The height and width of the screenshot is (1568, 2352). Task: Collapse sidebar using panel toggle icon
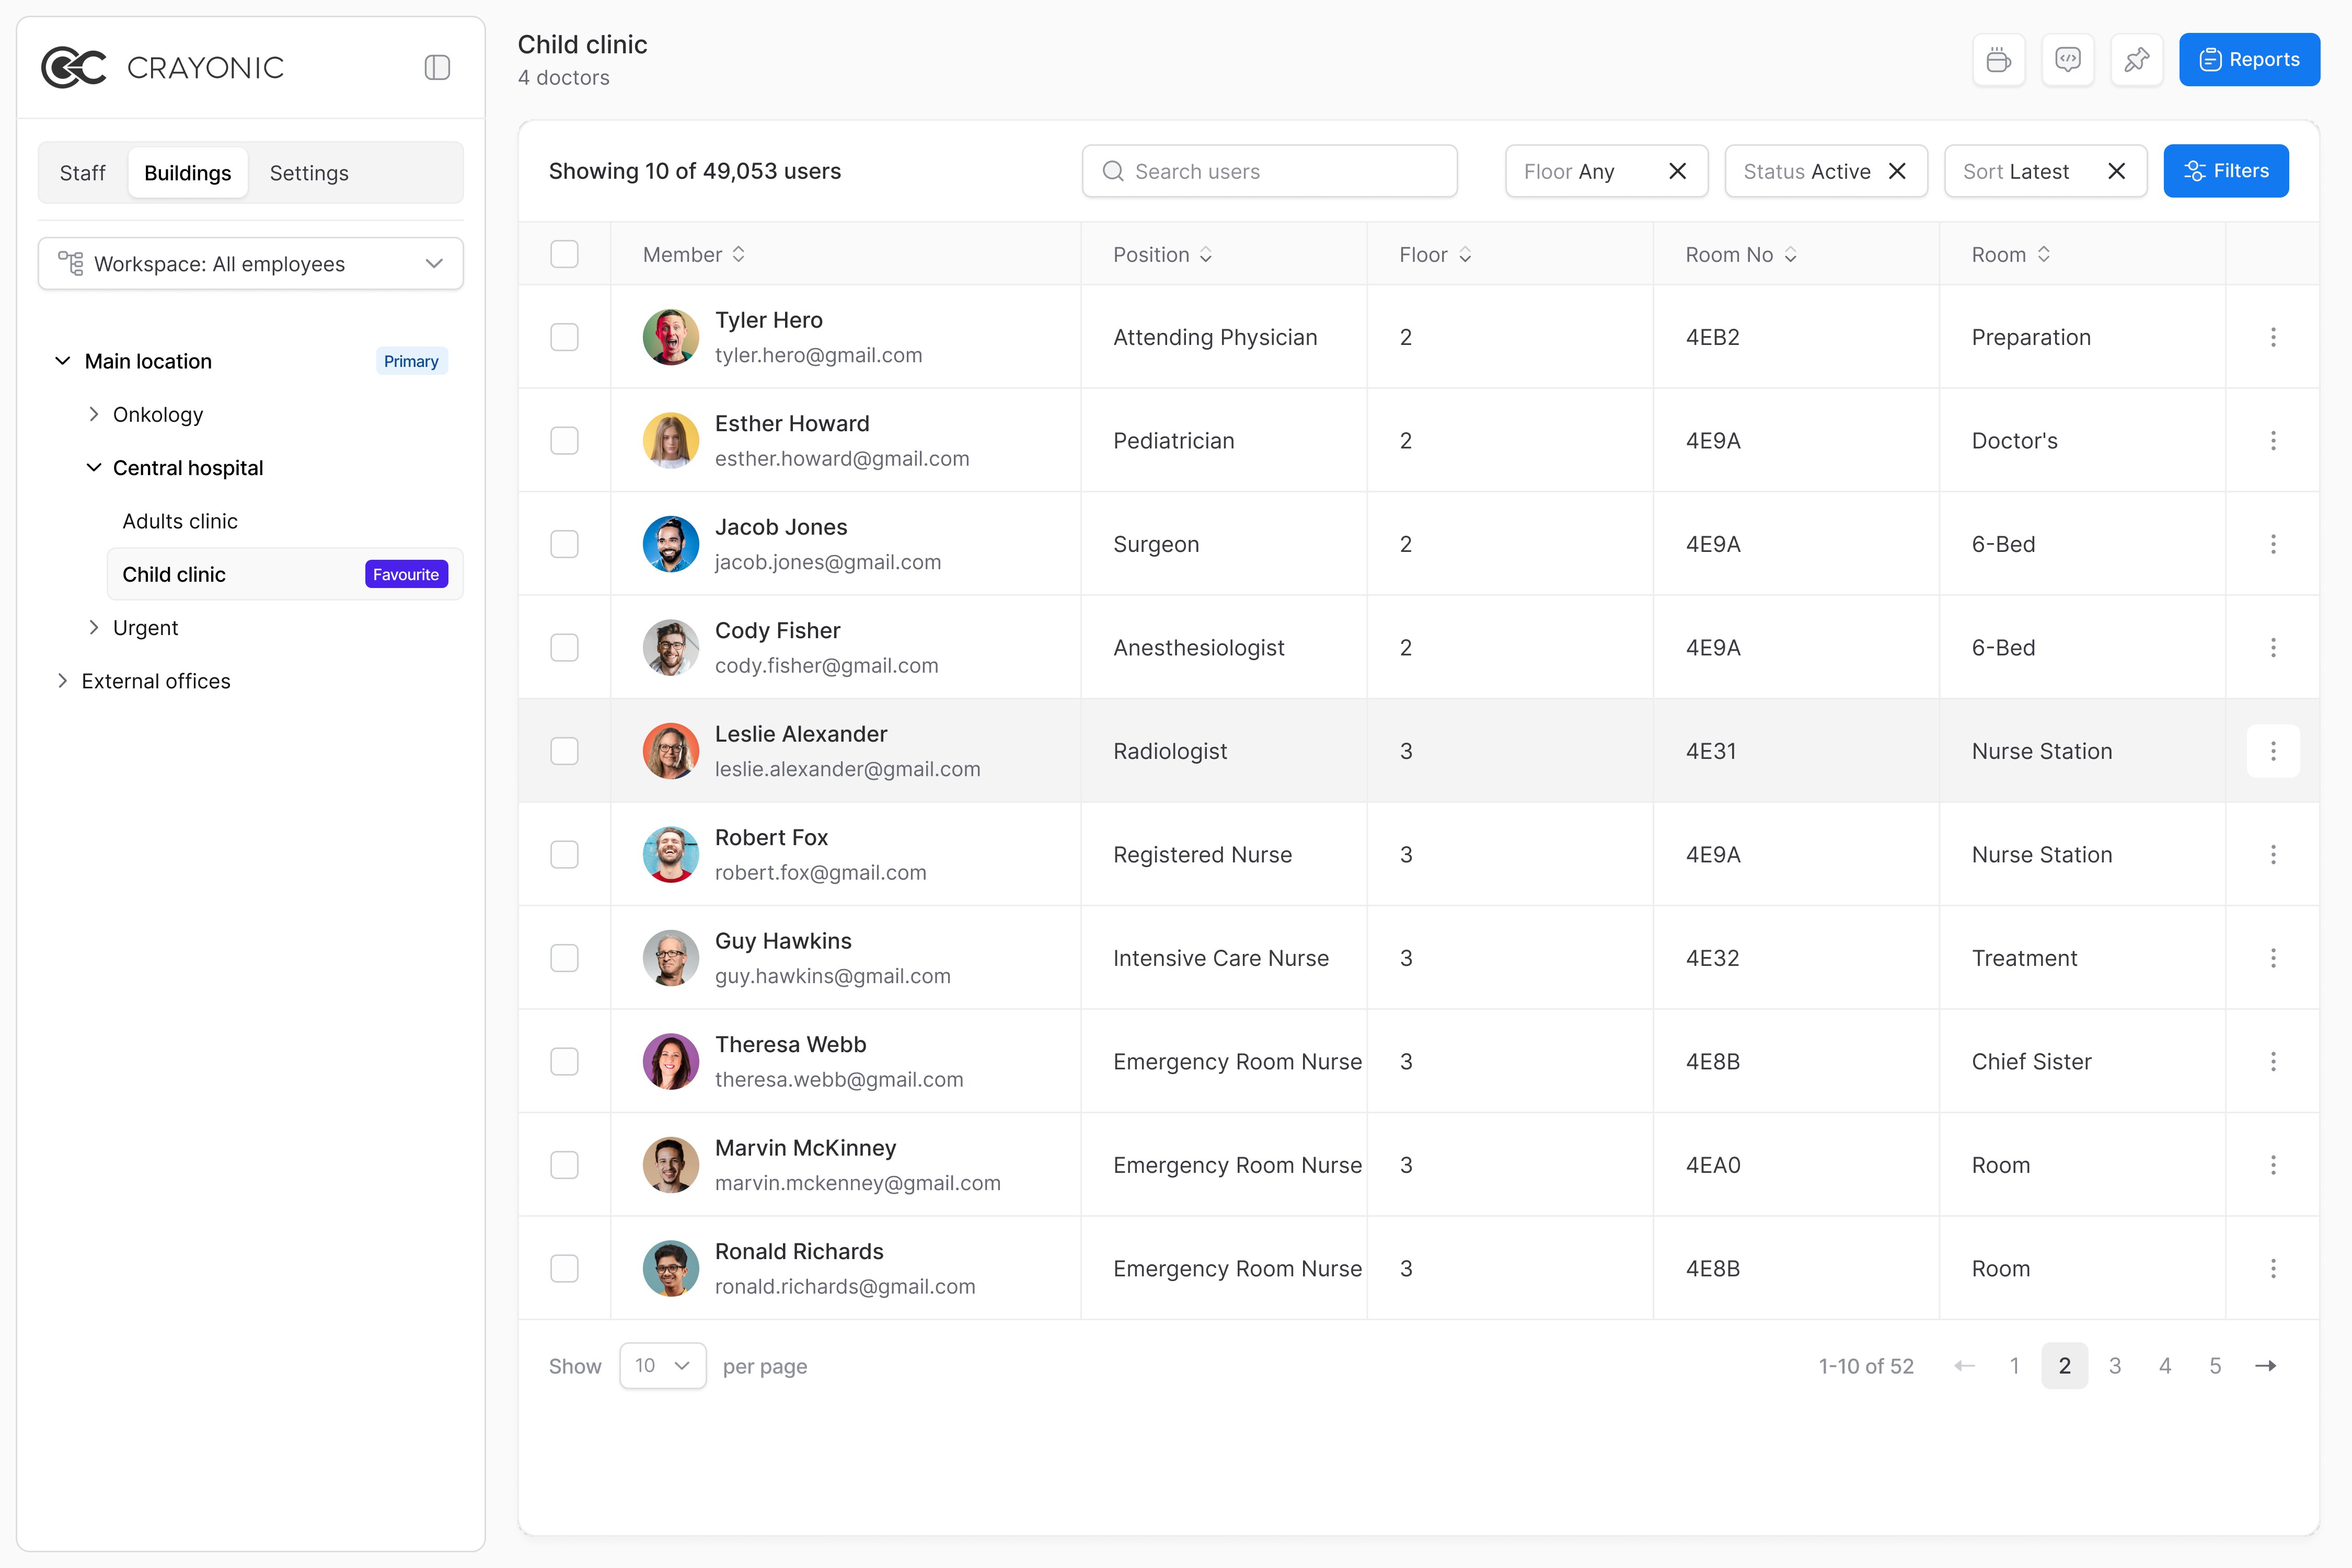point(437,68)
